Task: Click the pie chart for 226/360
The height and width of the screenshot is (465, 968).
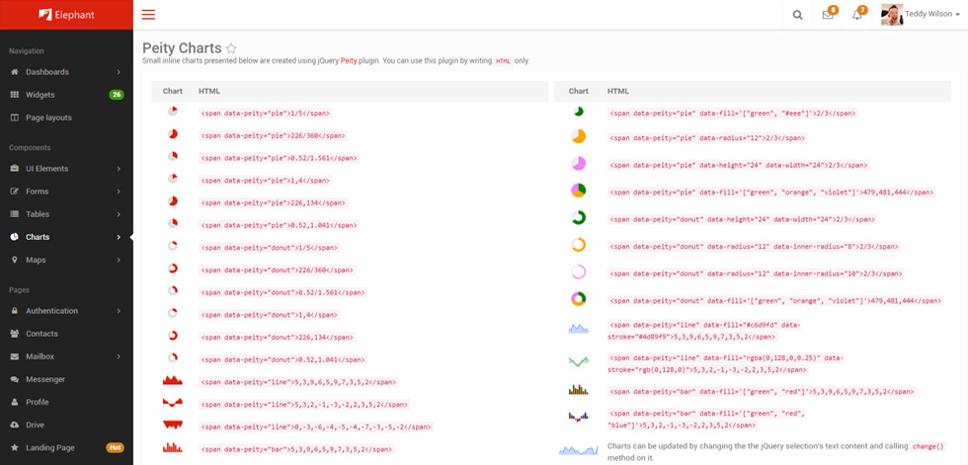Action: coord(172,134)
